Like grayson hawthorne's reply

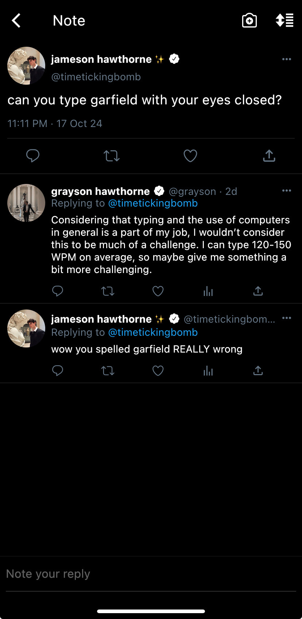pyautogui.click(x=158, y=291)
